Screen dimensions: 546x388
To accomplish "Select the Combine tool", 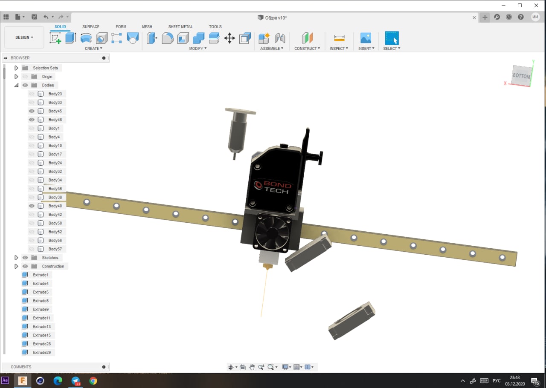I will click(198, 38).
